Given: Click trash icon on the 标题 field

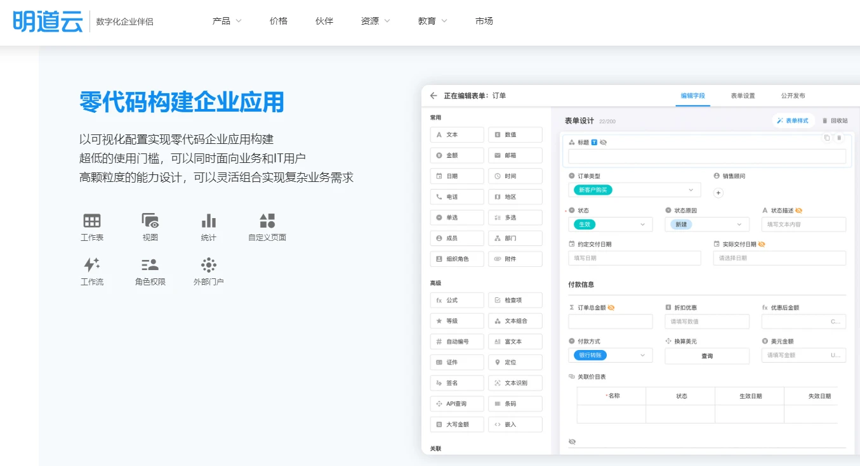Looking at the screenshot, I should 839,138.
